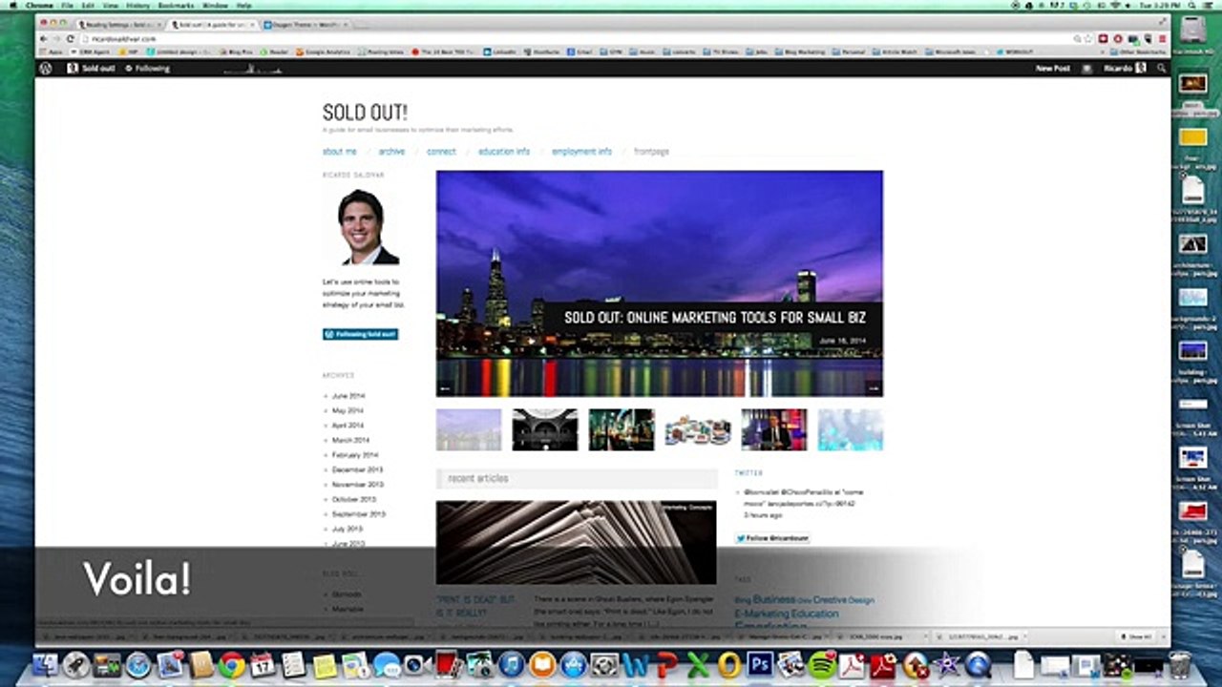
Task: Open the Calendar icon in the Dock
Action: [263, 665]
